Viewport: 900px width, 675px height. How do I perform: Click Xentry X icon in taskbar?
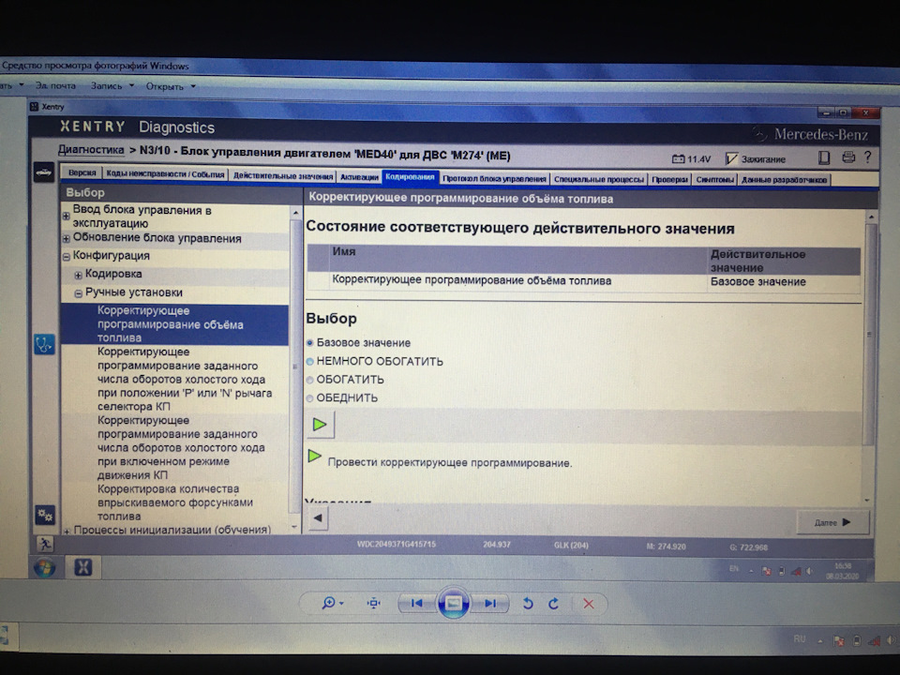[x=83, y=568]
